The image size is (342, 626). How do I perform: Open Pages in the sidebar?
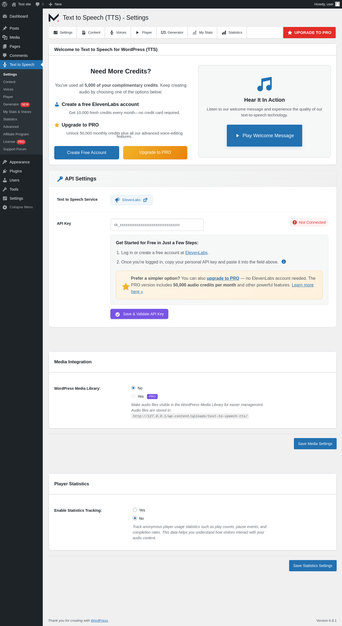(21, 46)
